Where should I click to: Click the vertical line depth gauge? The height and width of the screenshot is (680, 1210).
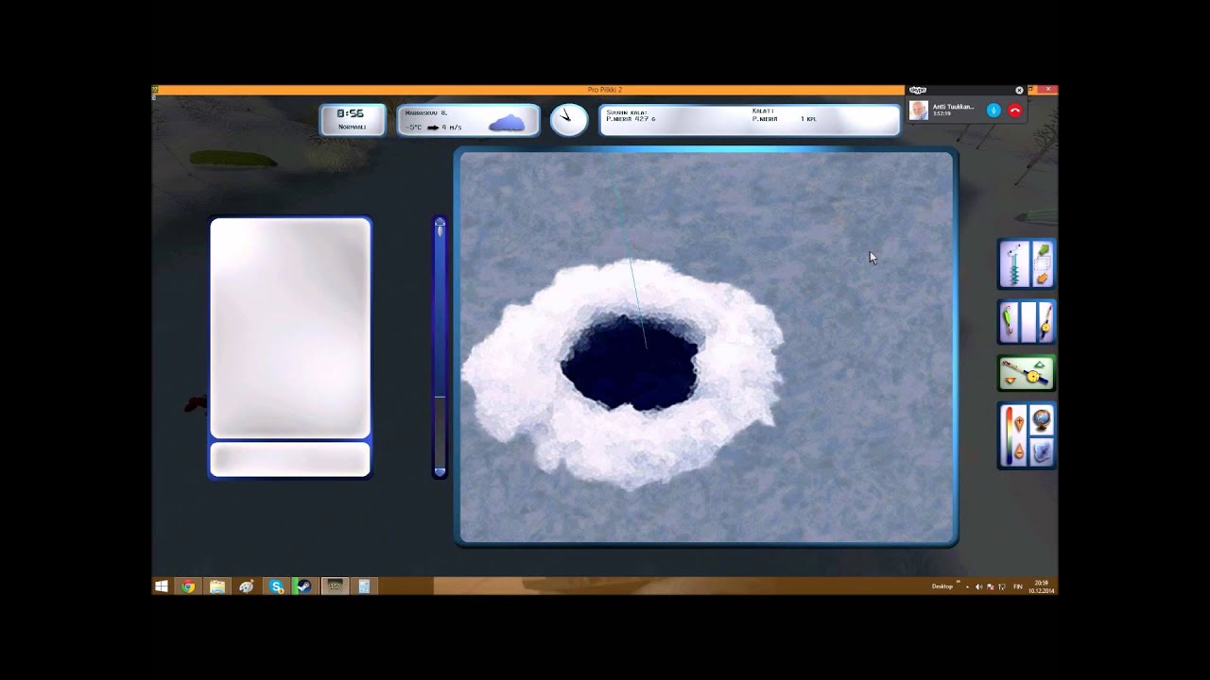coord(440,347)
